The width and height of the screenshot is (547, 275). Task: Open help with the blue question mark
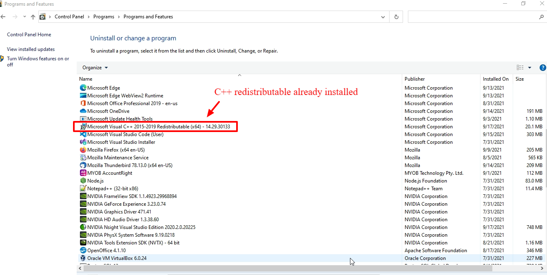[x=543, y=68]
